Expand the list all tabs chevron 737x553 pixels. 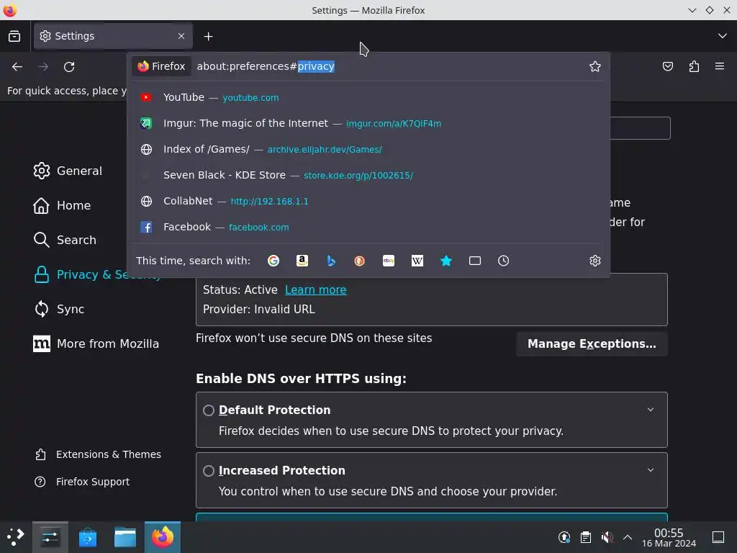click(723, 36)
